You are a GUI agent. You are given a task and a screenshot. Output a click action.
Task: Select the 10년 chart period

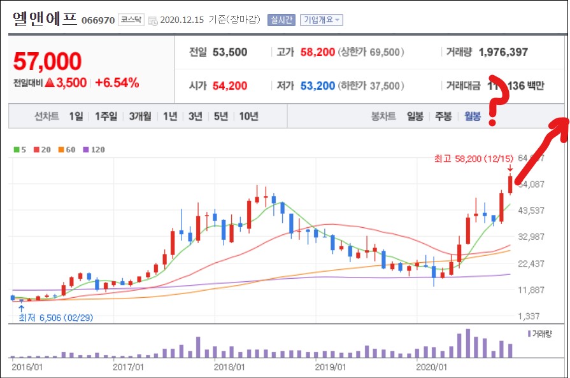(248, 116)
